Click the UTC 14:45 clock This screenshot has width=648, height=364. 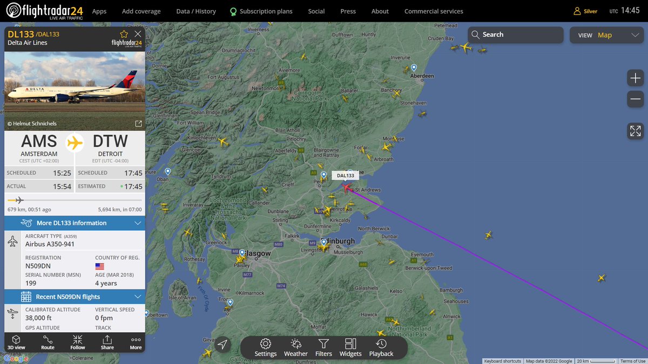tap(625, 11)
